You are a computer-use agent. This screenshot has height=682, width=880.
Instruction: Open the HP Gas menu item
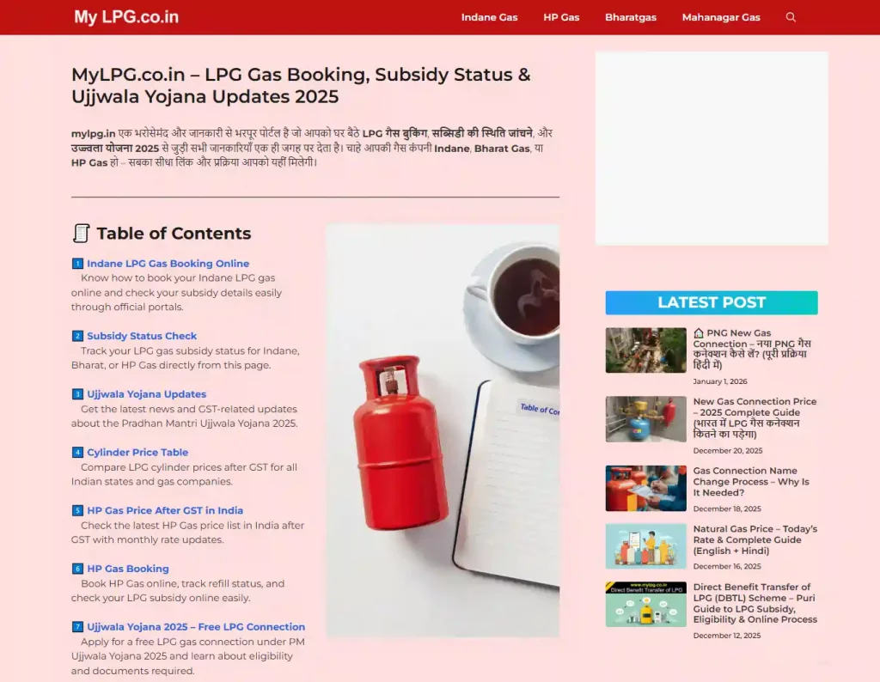[561, 17]
